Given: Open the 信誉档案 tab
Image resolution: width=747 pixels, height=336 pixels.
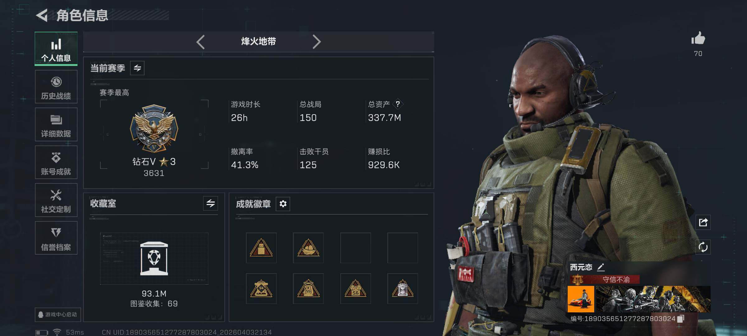Looking at the screenshot, I should click(x=56, y=238).
